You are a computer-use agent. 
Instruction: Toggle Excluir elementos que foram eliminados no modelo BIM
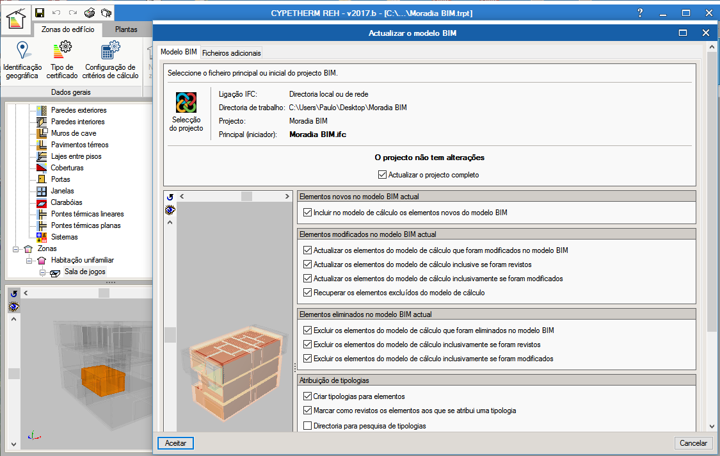click(308, 330)
